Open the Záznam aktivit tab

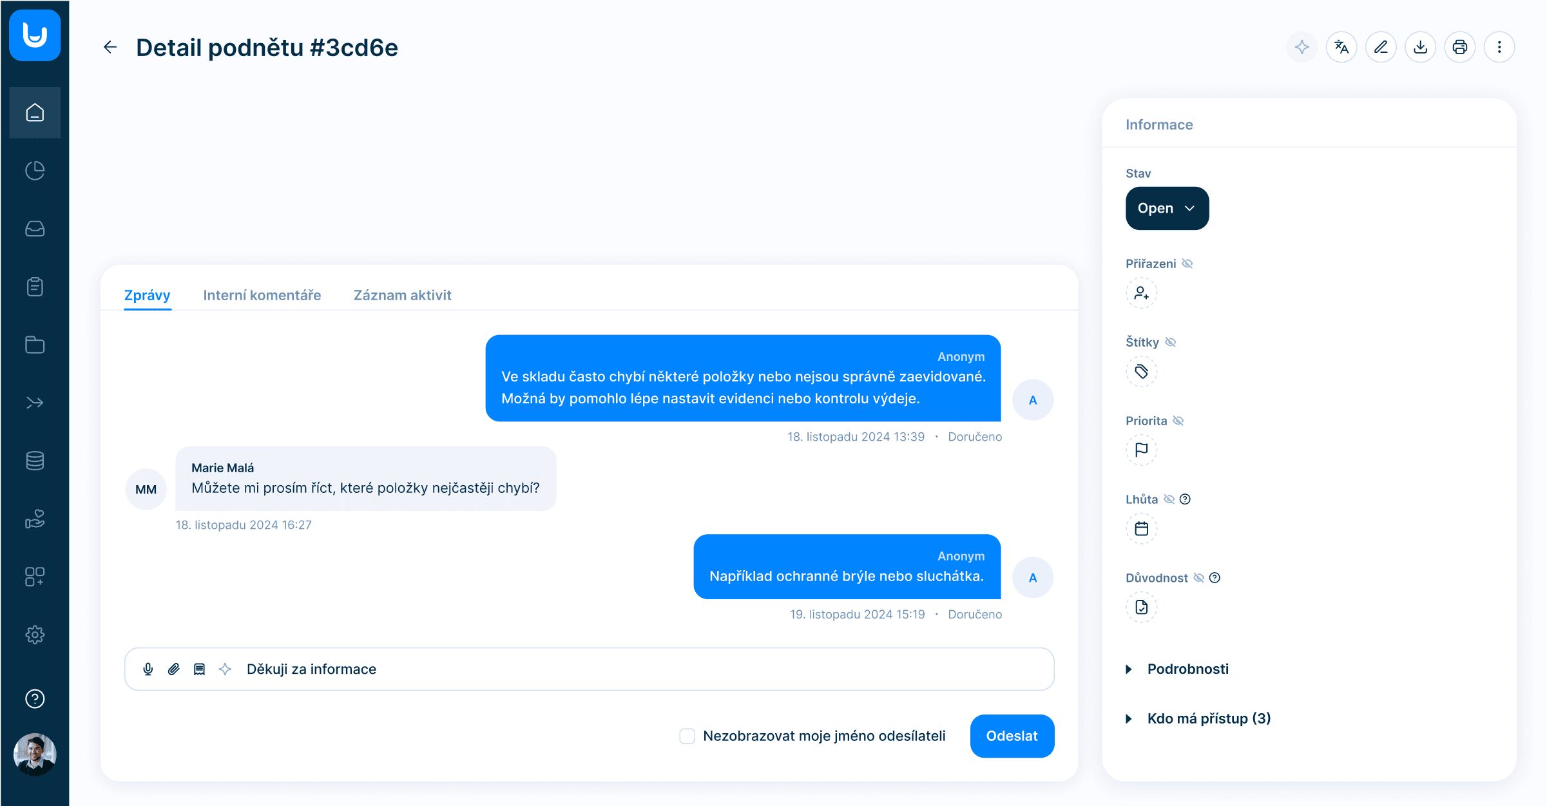402,295
